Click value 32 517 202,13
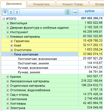Image resolution: width=104 pixels, height=111 pixels. click(93, 45)
